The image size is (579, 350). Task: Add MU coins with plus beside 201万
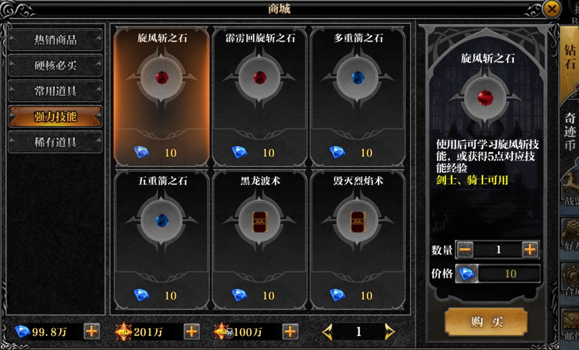(x=192, y=331)
